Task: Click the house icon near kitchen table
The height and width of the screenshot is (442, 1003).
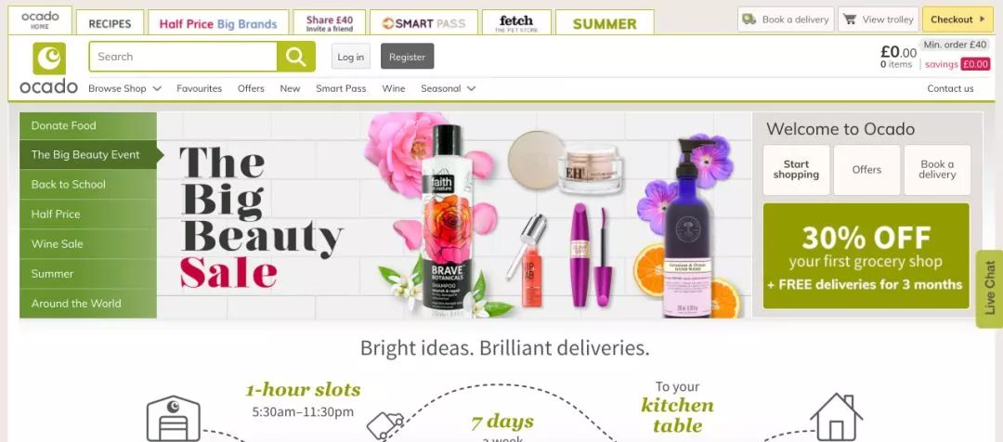Action: pos(836,416)
